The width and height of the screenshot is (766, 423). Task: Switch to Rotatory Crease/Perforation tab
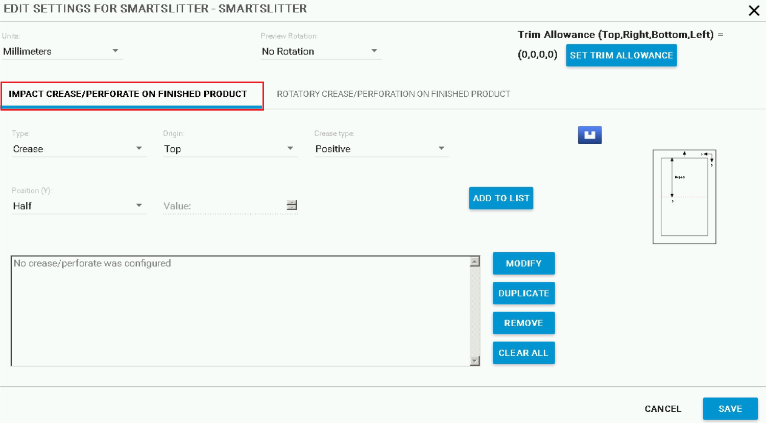pos(393,94)
